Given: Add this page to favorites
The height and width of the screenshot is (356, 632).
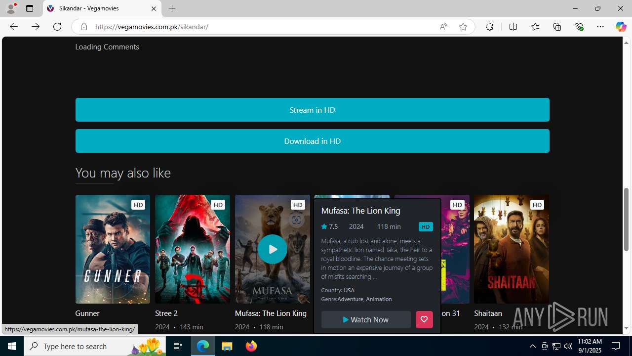Looking at the screenshot, I should (463, 27).
